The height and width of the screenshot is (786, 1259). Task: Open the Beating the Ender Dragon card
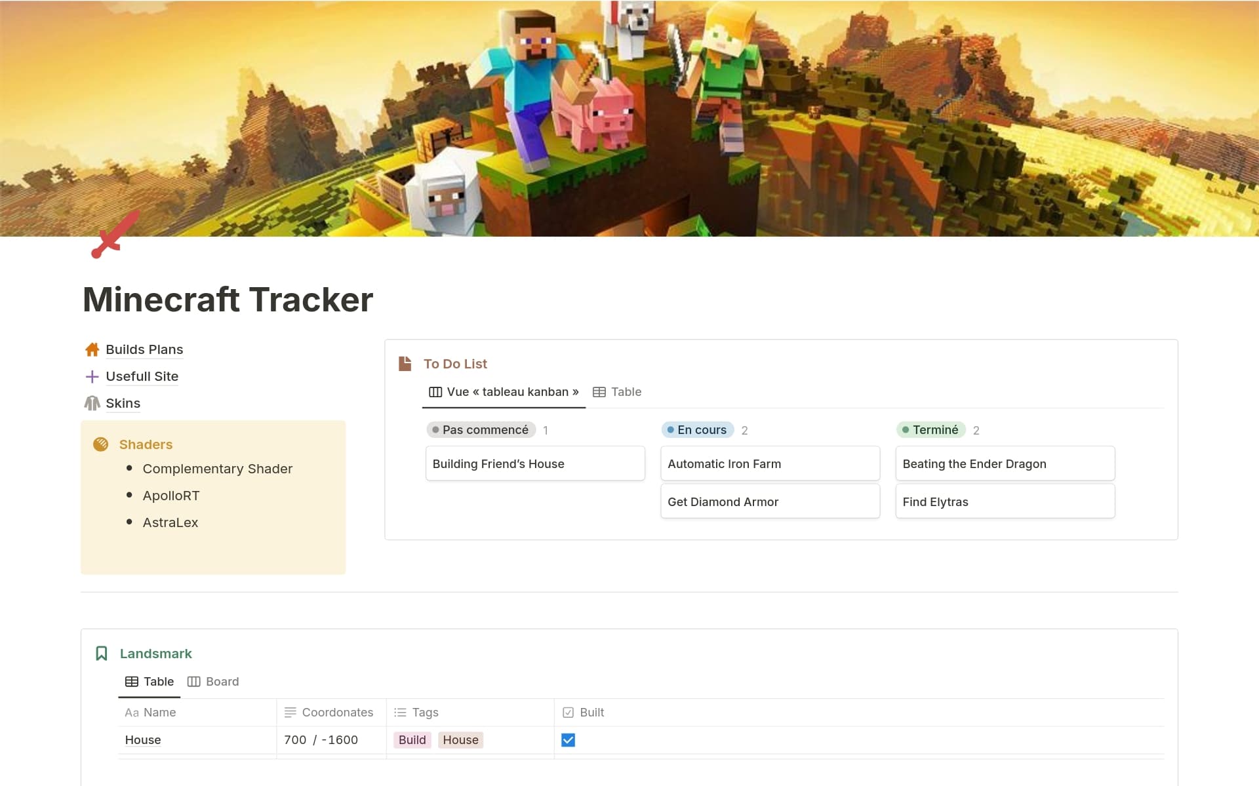click(x=1005, y=464)
